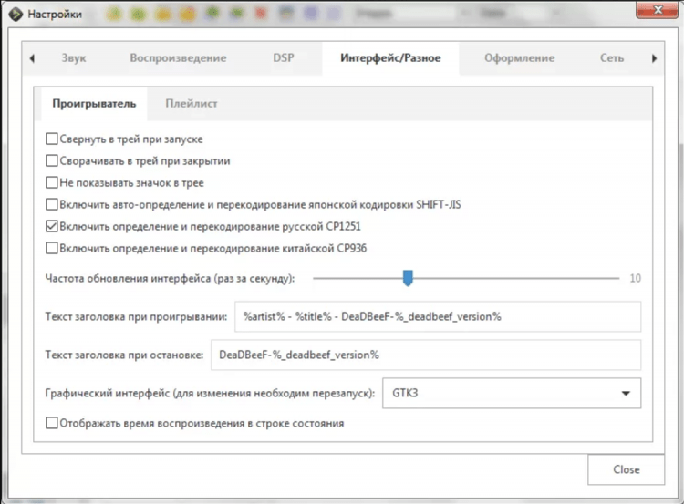684x504 pixels.
Task: Toggle "Сворачивать в трей при закрытии" checkbox
Action: coord(51,161)
